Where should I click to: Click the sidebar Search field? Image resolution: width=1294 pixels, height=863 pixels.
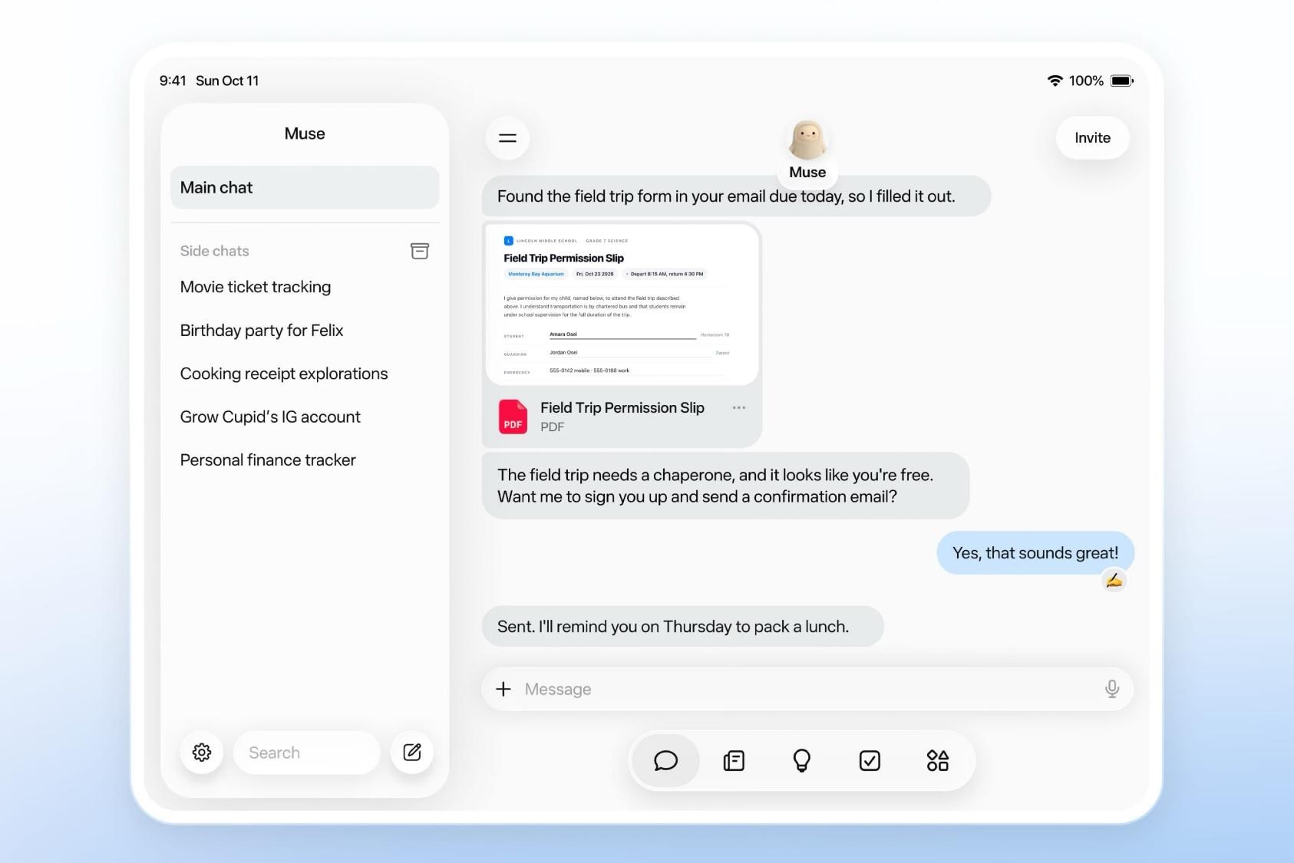tap(306, 753)
